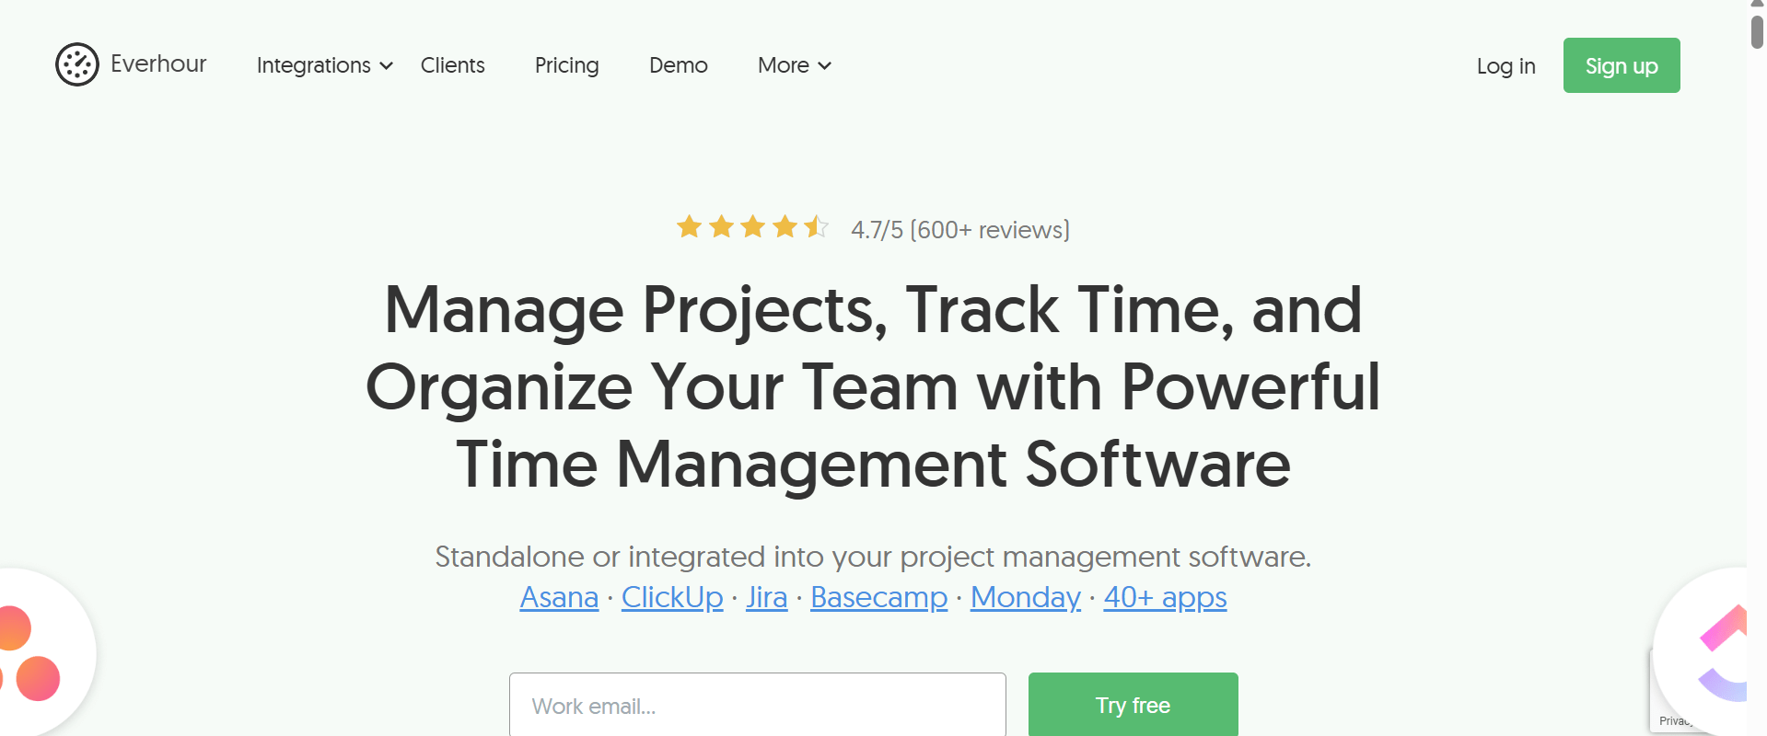
Task: Open the More dropdown menu
Action: pyautogui.click(x=794, y=65)
